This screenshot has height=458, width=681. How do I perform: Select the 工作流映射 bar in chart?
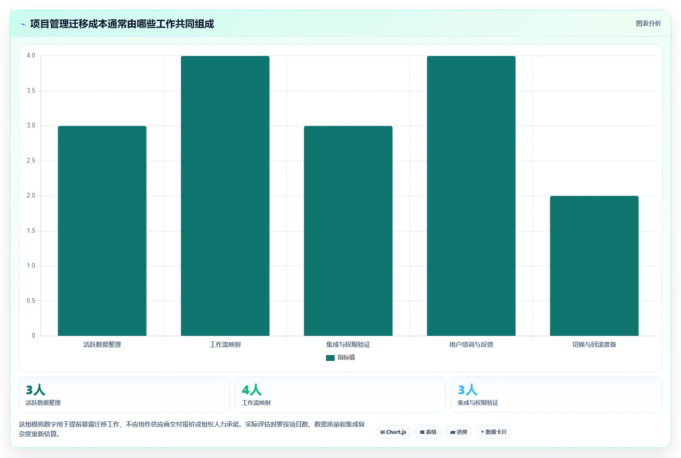click(x=225, y=196)
